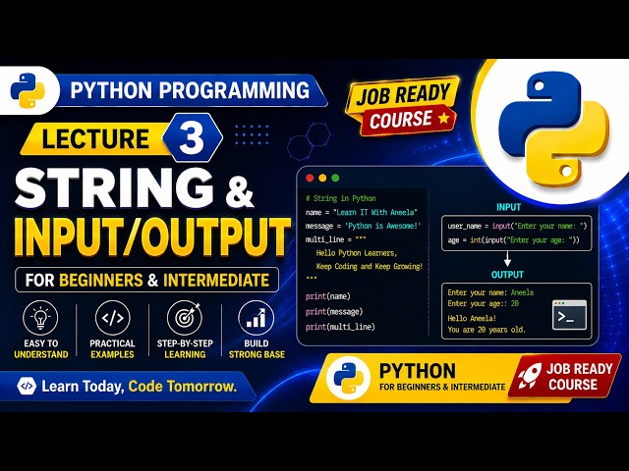
Task: Click FOR BEGINNERS & INTERMEDIATE in bottom yellow banner
Action: point(442,388)
